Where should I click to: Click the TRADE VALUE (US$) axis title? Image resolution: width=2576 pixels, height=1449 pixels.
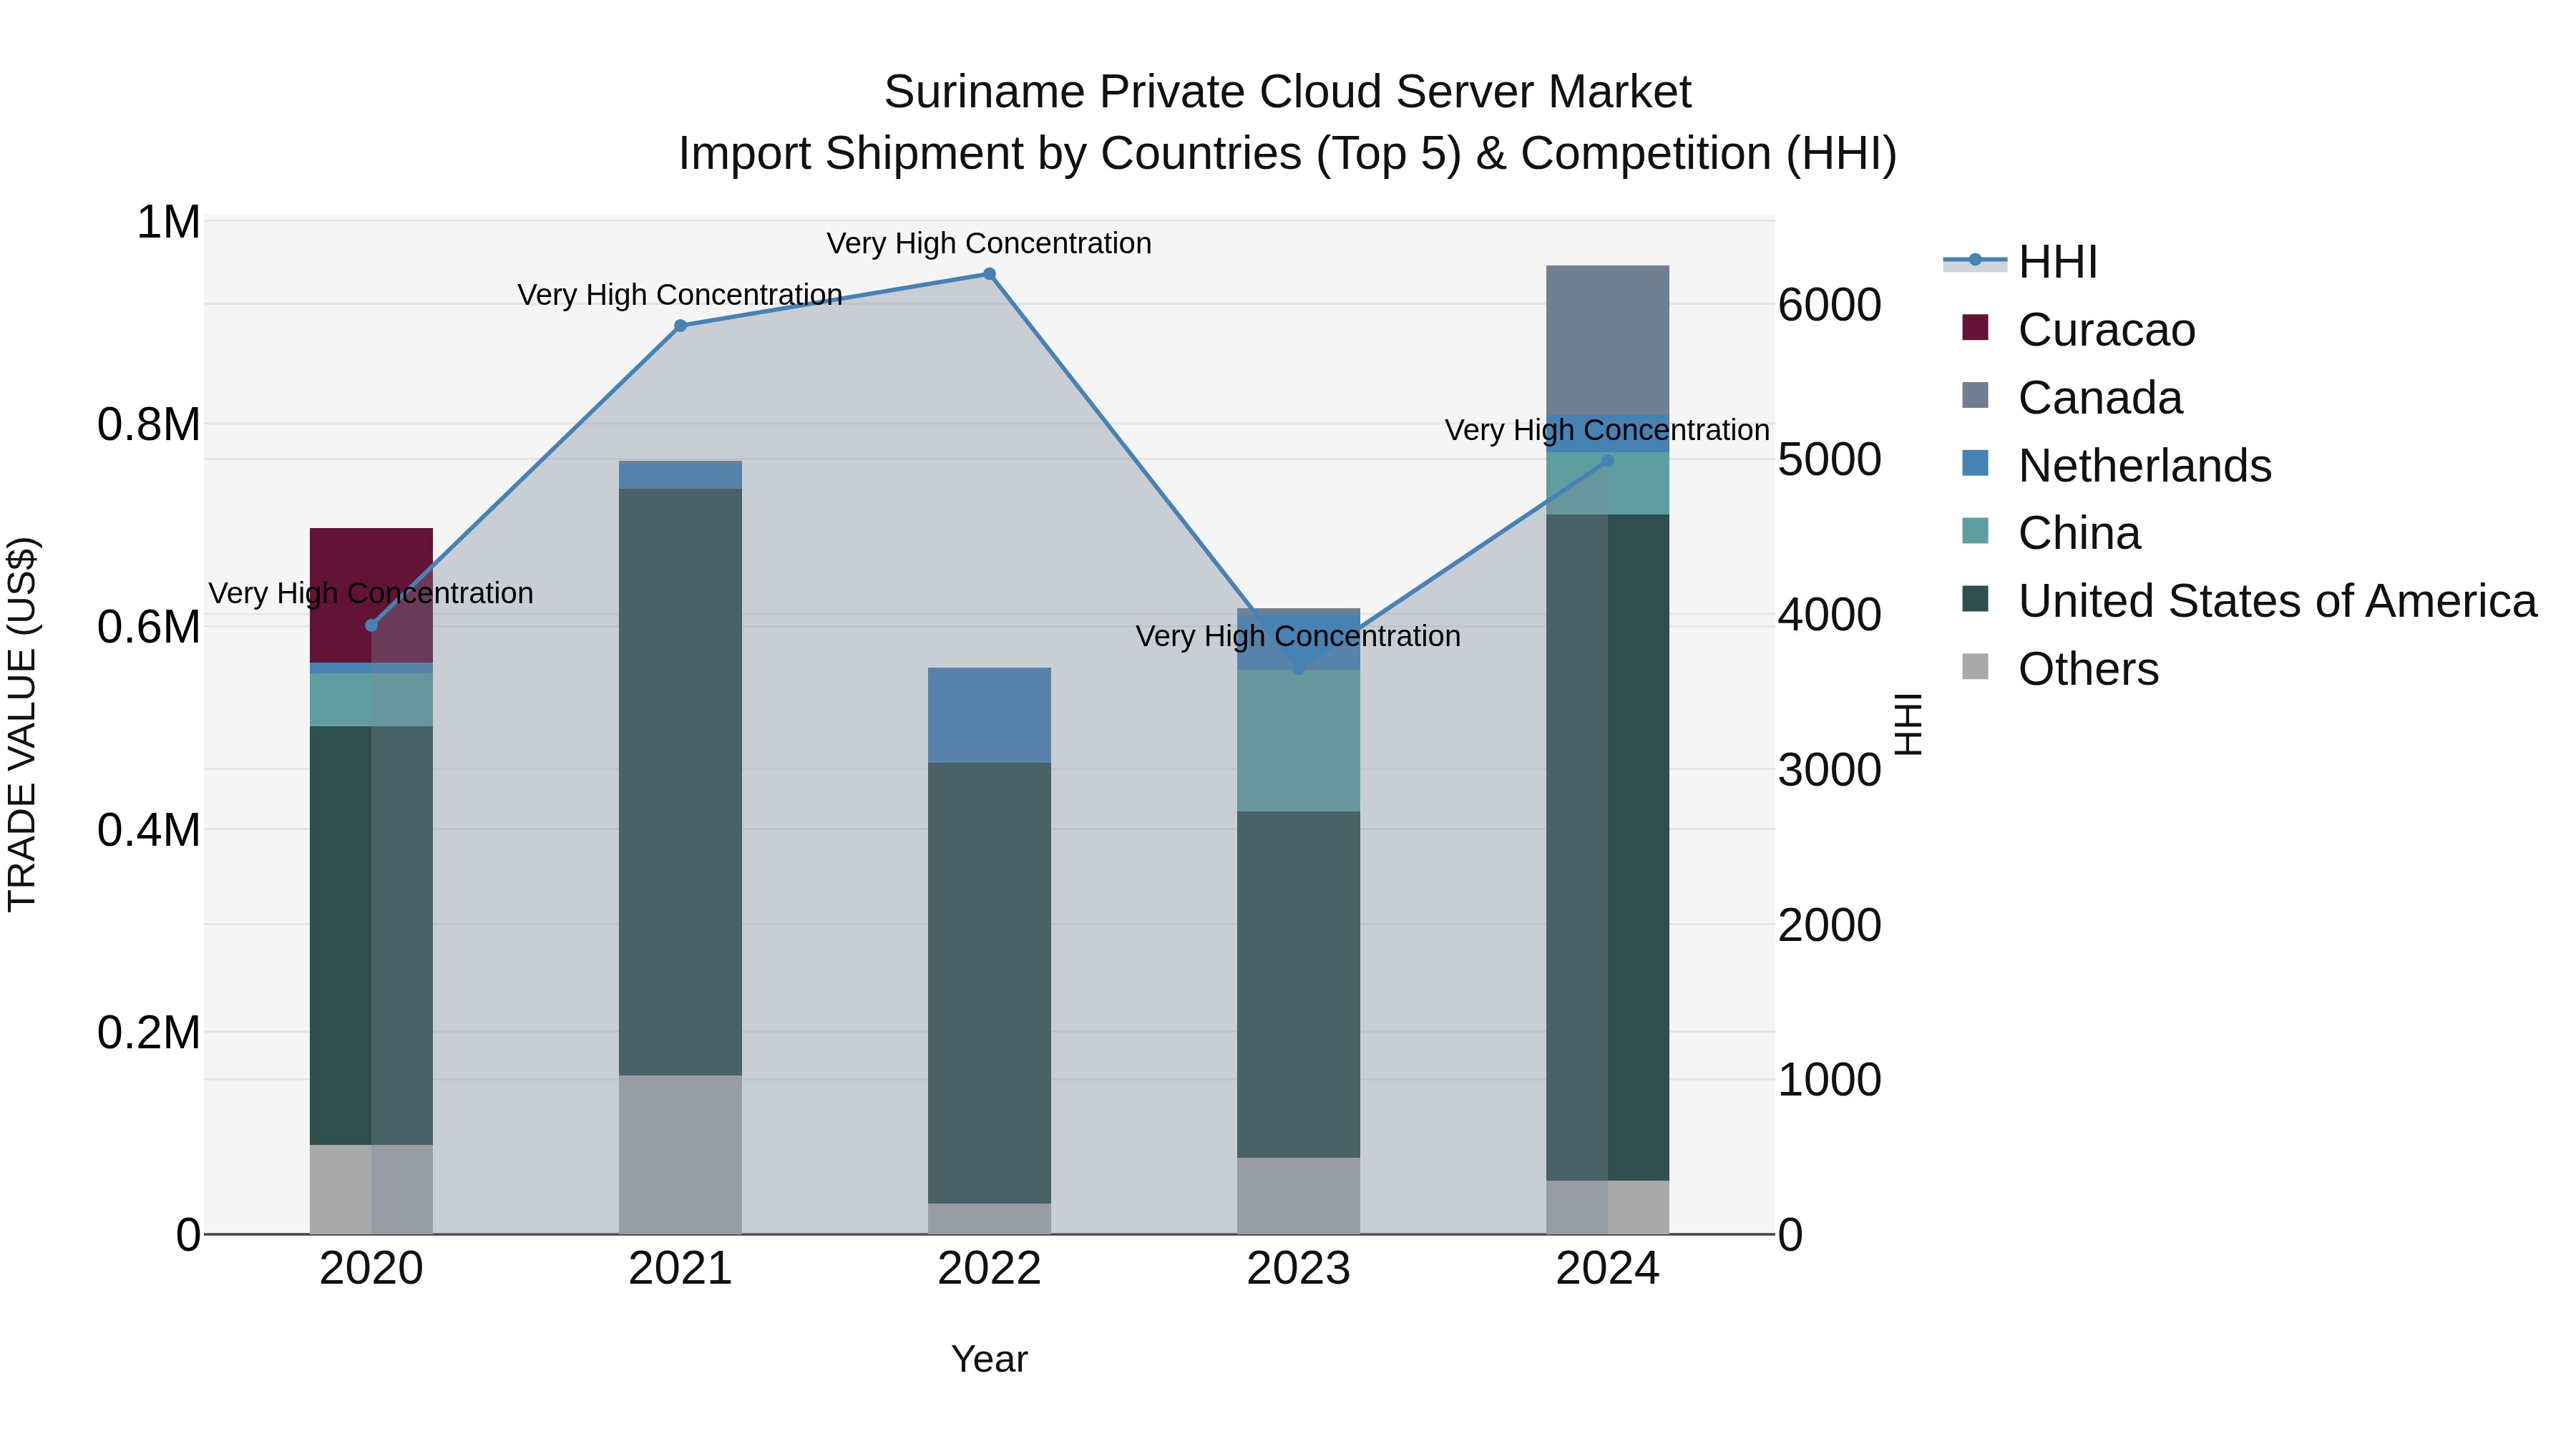pyautogui.click(x=22, y=724)
